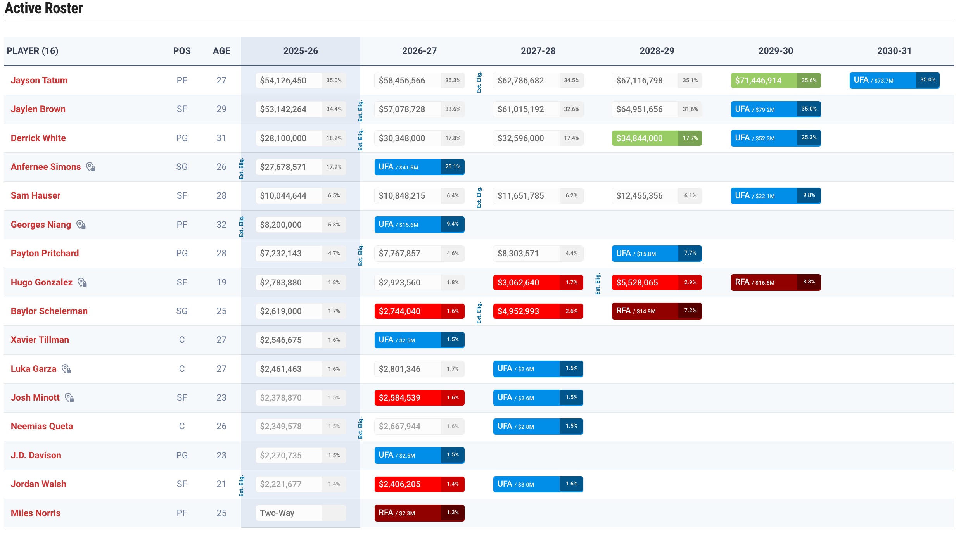
Task: Click the tag icon beside Luka Garza
Action: (66, 369)
